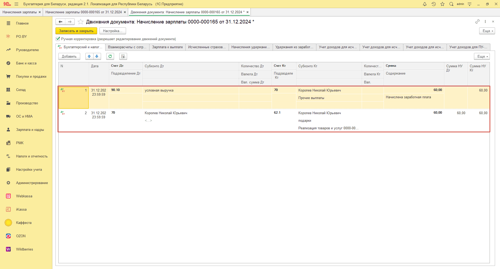Click the Добавить button
Screen dimensions: 500x269
click(69, 57)
